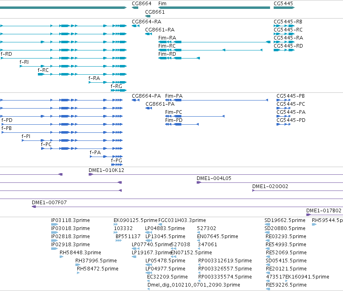Click the FGC031H03.3prime EST label
Image resolution: width=343 pixels, height=291 pixels.
click(x=182, y=220)
